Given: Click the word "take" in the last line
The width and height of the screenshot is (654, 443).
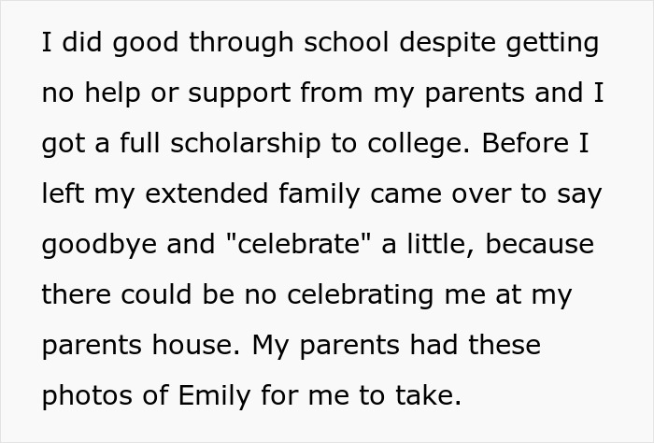Looking at the screenshot, I should (x=428, y=394).
